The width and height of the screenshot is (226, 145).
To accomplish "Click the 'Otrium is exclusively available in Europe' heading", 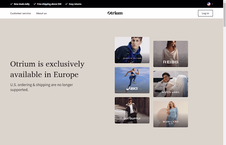I will [47, 69].
